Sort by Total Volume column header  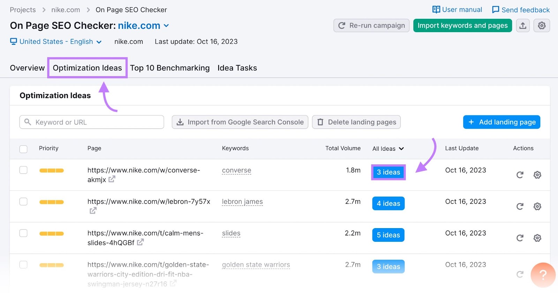pyautogui.click(x=343, y=148)
